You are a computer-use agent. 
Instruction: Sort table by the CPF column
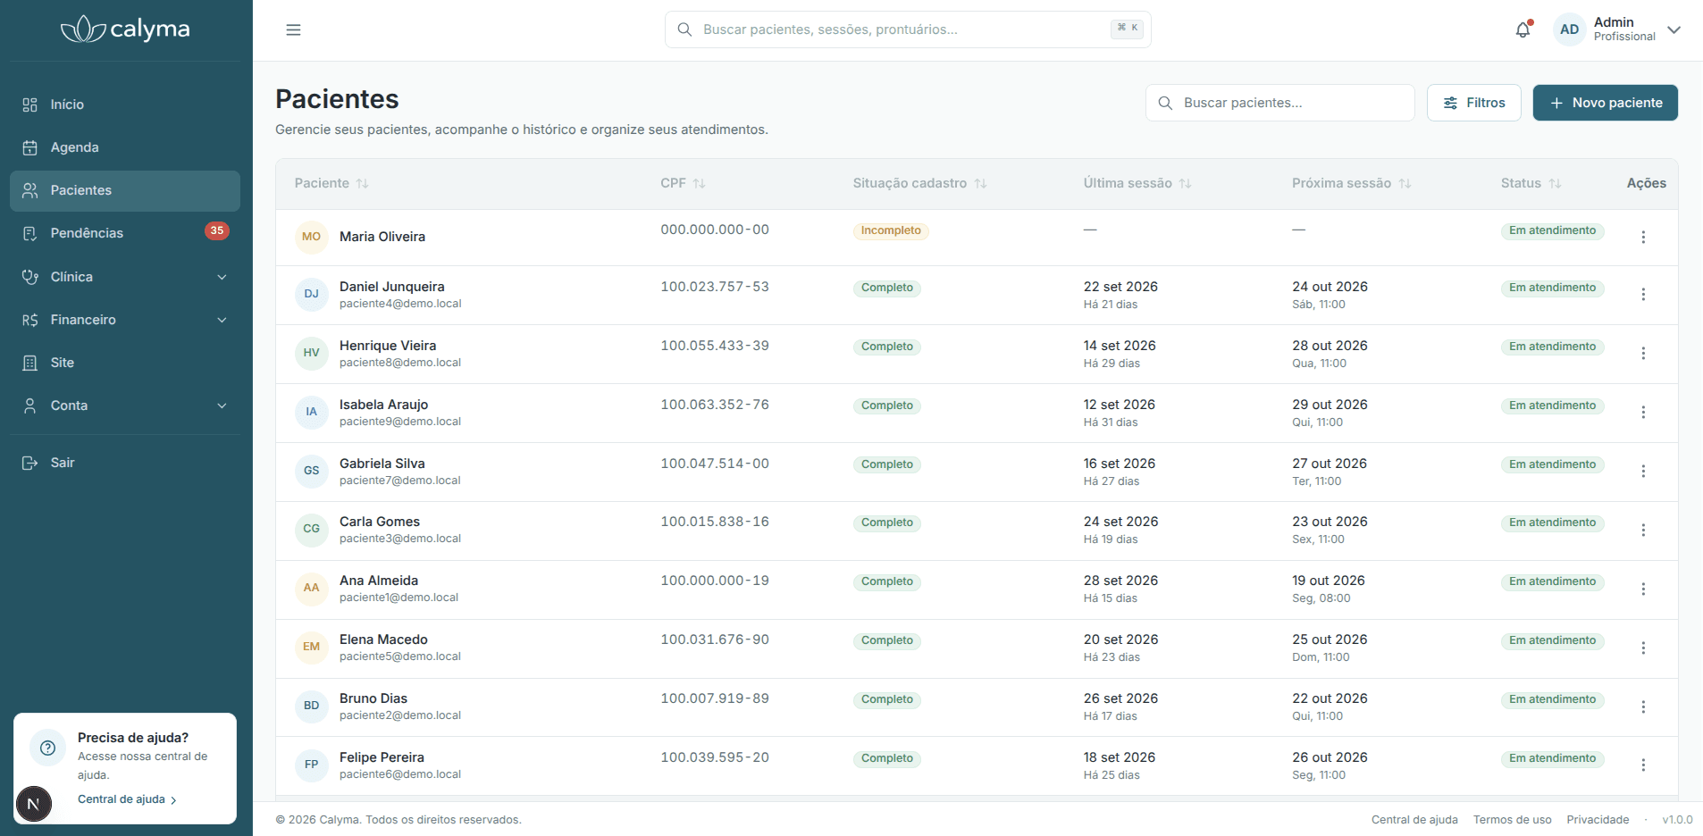pos(683,183)
